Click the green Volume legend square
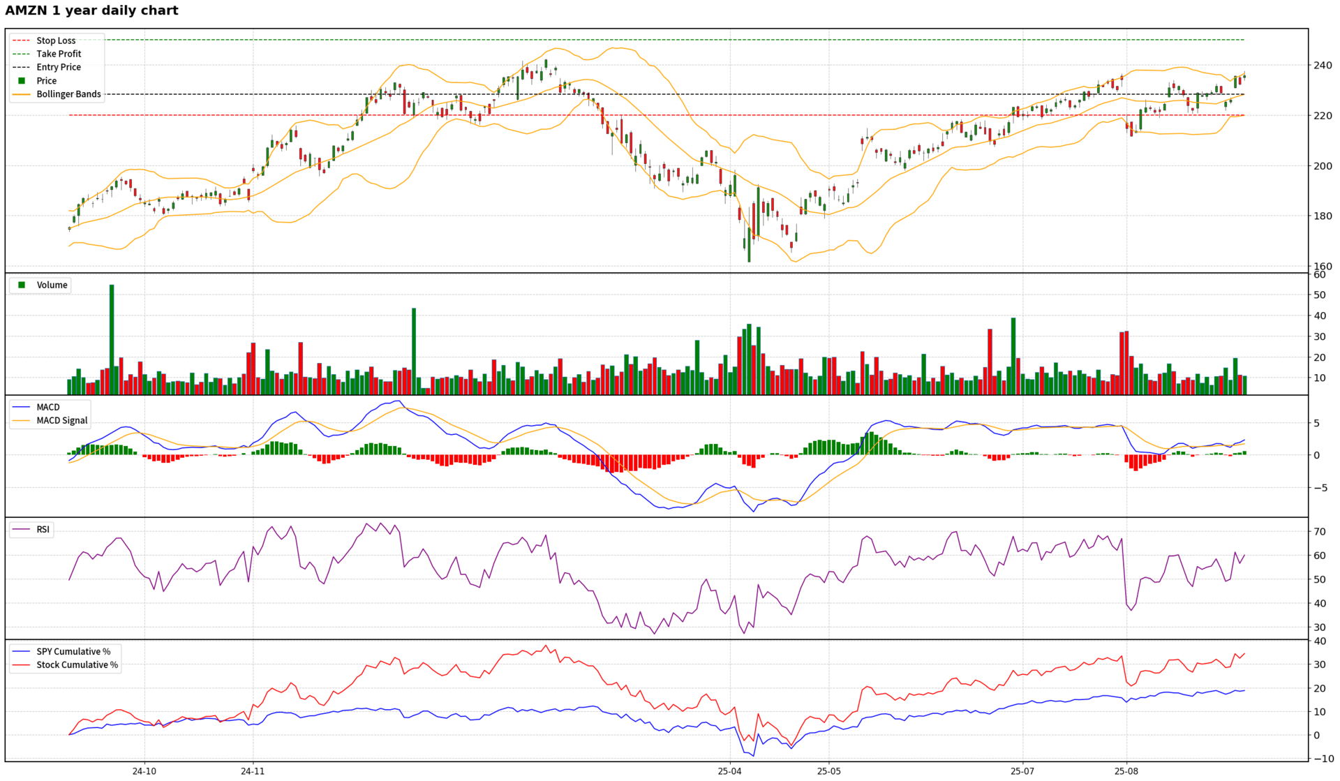The width and height of the screenshot is (1340, 781). click(x=22, y=285)
